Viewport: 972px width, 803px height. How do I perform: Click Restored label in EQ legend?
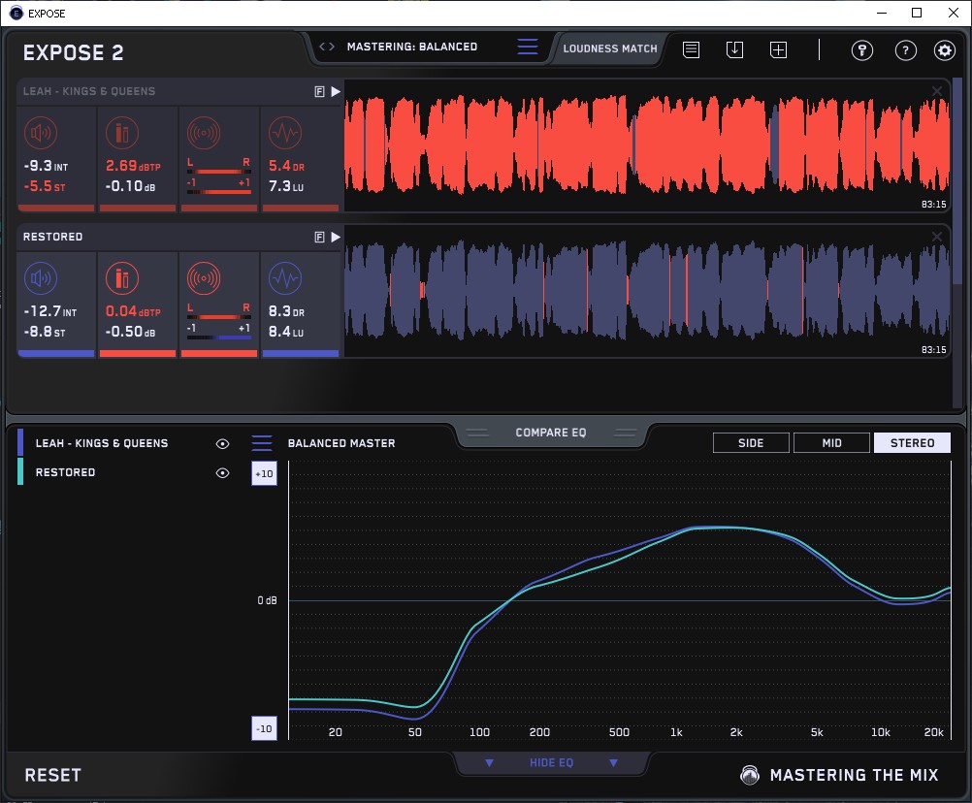tap(65, 472)
